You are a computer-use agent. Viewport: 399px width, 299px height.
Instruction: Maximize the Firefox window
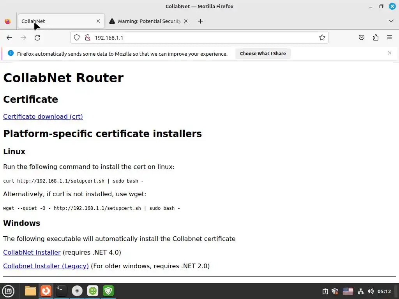point(381,6)
